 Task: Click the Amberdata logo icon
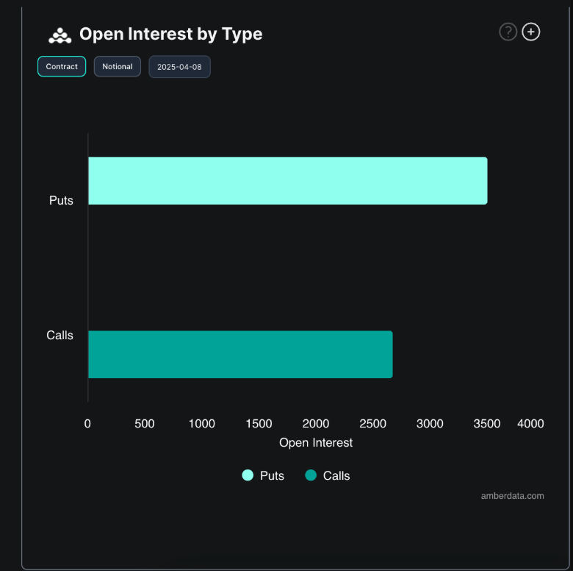point(60,35)
